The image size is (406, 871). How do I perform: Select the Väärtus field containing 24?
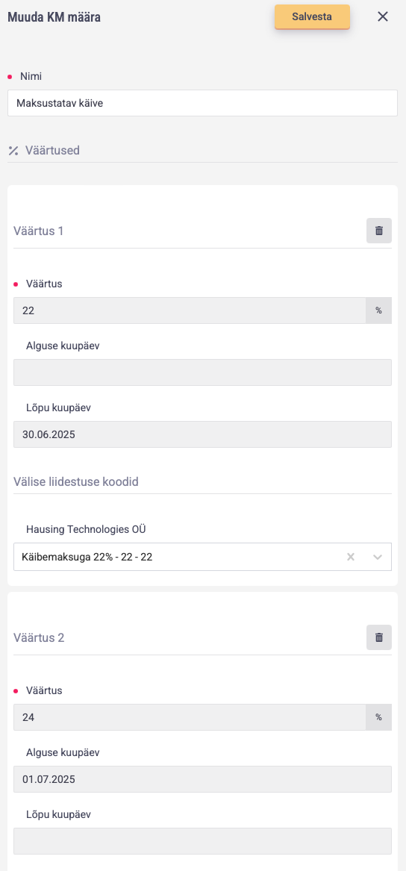click(190, 717)
